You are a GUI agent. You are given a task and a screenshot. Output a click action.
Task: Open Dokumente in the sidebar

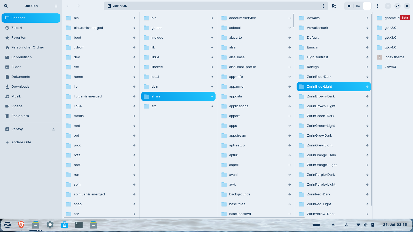pos(31,77)
